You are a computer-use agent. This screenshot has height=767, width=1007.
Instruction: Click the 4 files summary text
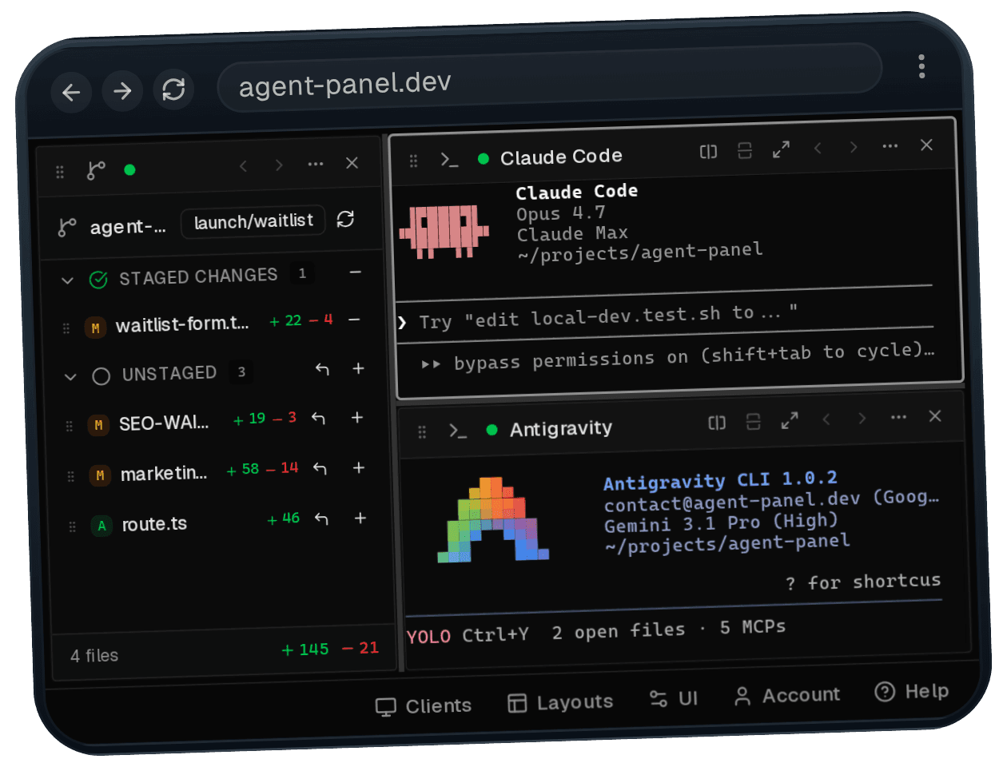pos(94,656)
